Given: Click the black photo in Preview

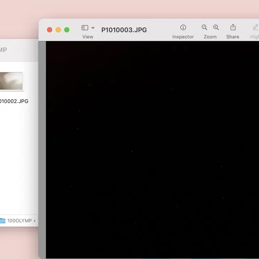Looking at the screenshot, I should coord(152,150).
